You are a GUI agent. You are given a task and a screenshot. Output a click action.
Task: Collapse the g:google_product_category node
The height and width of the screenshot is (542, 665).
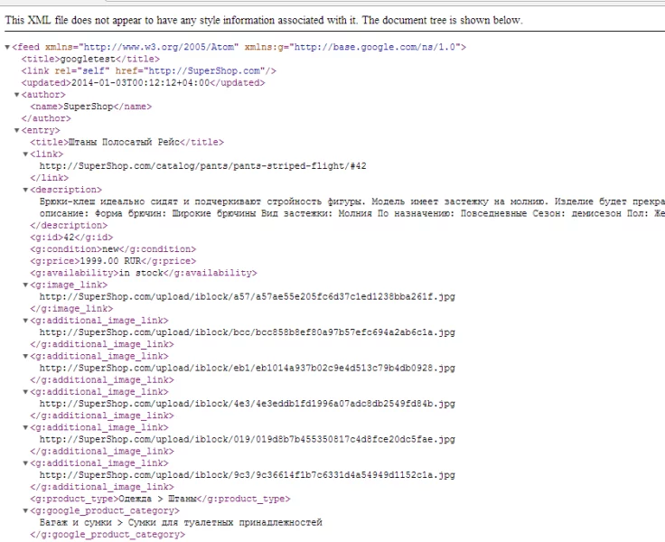click(25, 510)
